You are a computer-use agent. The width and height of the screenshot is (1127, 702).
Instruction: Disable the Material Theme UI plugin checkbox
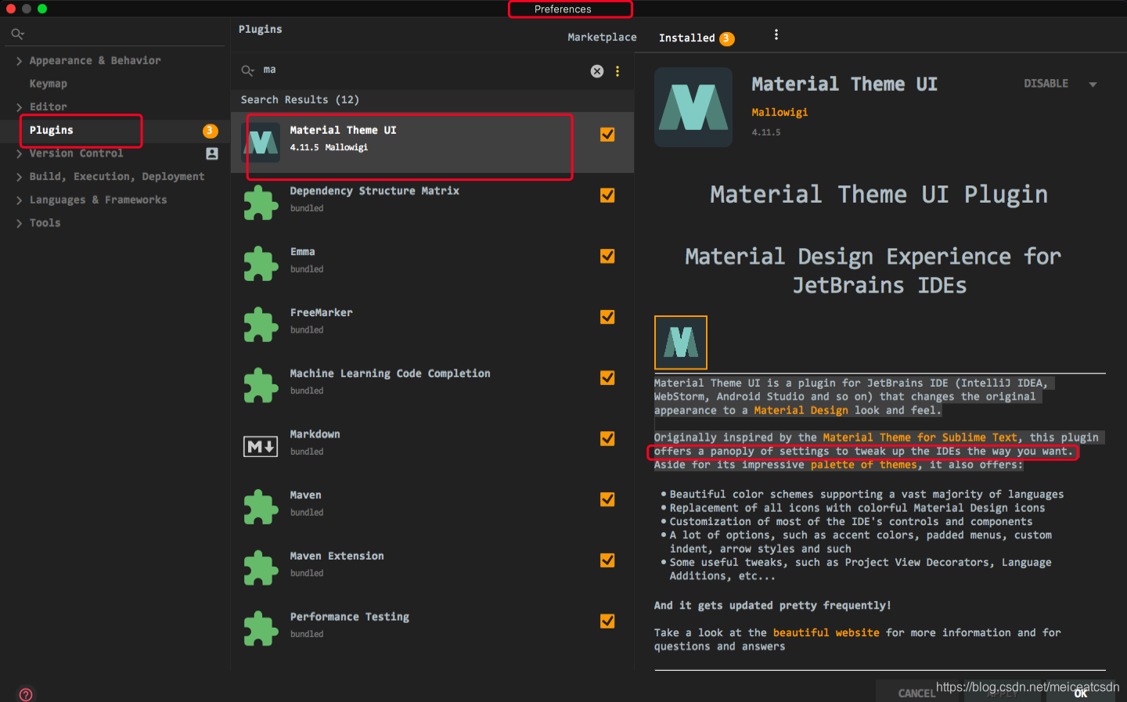pyautogui.click(x=607, y=135)
